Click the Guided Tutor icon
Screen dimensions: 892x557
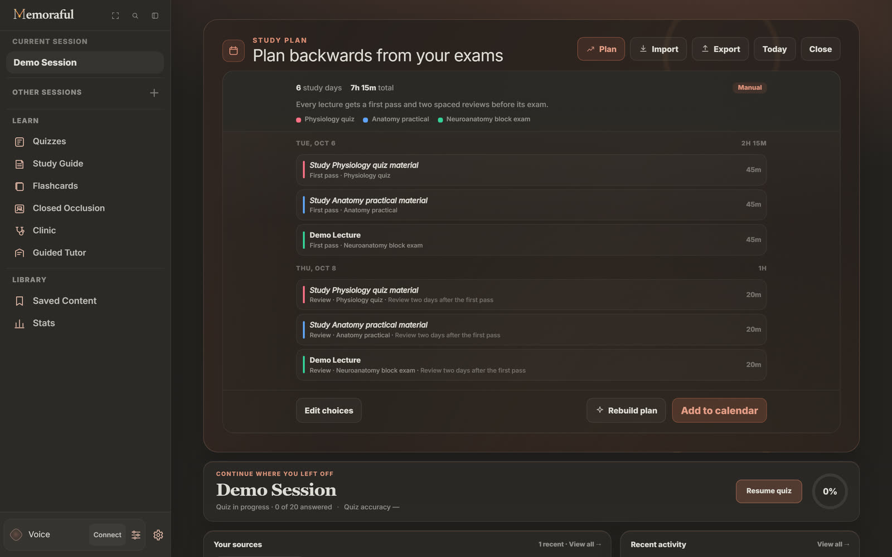(x=20, y=253)
